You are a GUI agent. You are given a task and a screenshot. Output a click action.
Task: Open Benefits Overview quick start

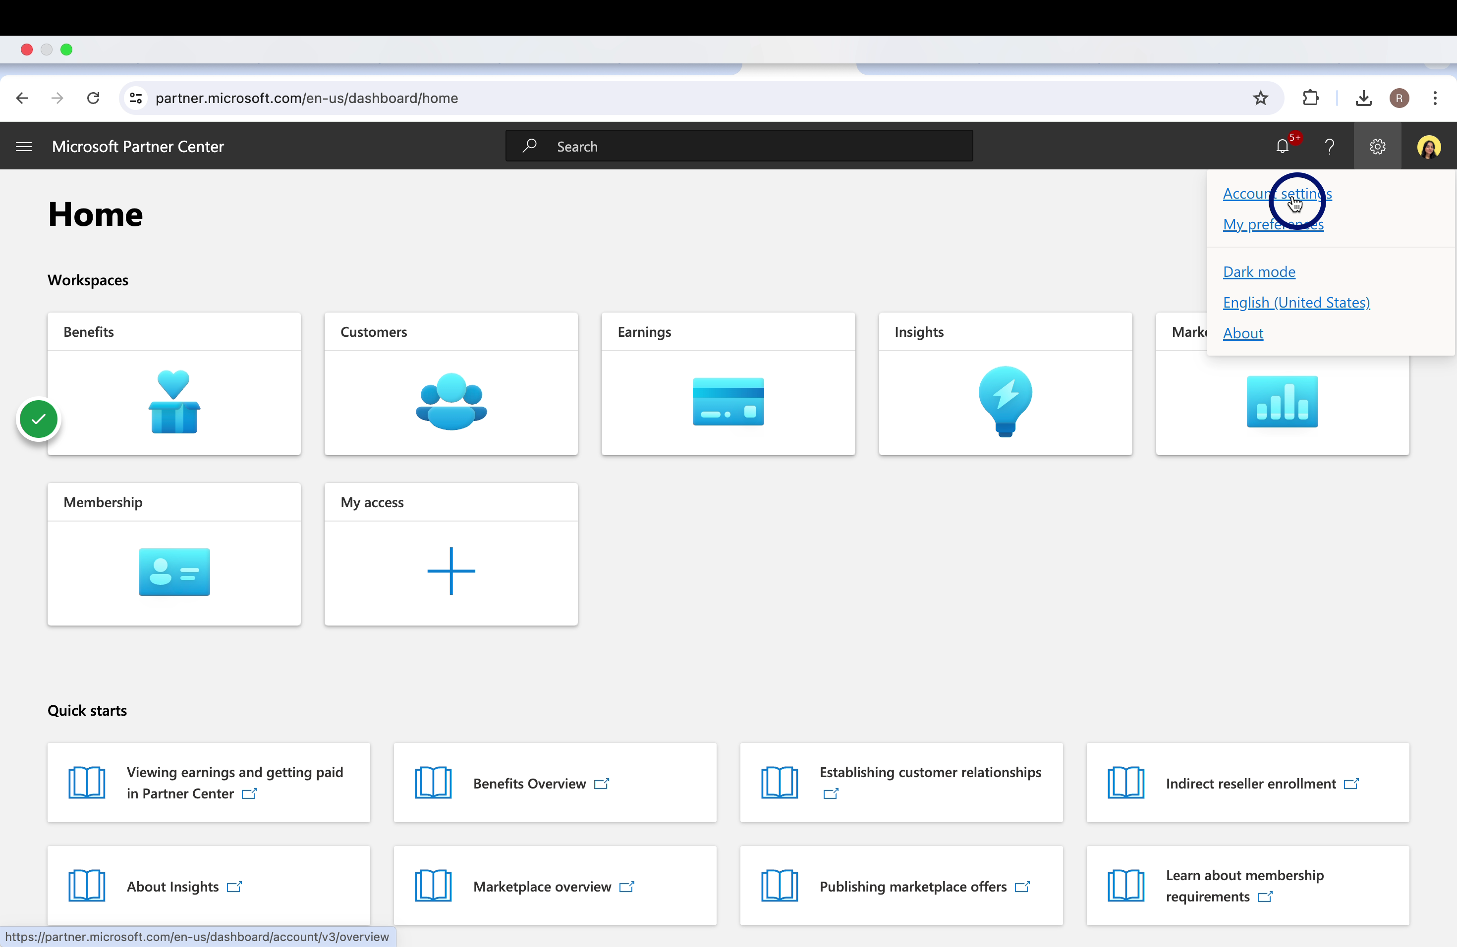555,783
